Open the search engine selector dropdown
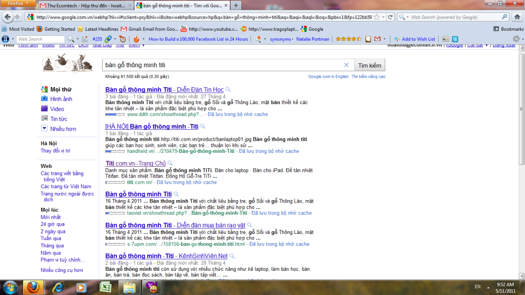Screen dimensions: 525x295 tap(403, 17)
